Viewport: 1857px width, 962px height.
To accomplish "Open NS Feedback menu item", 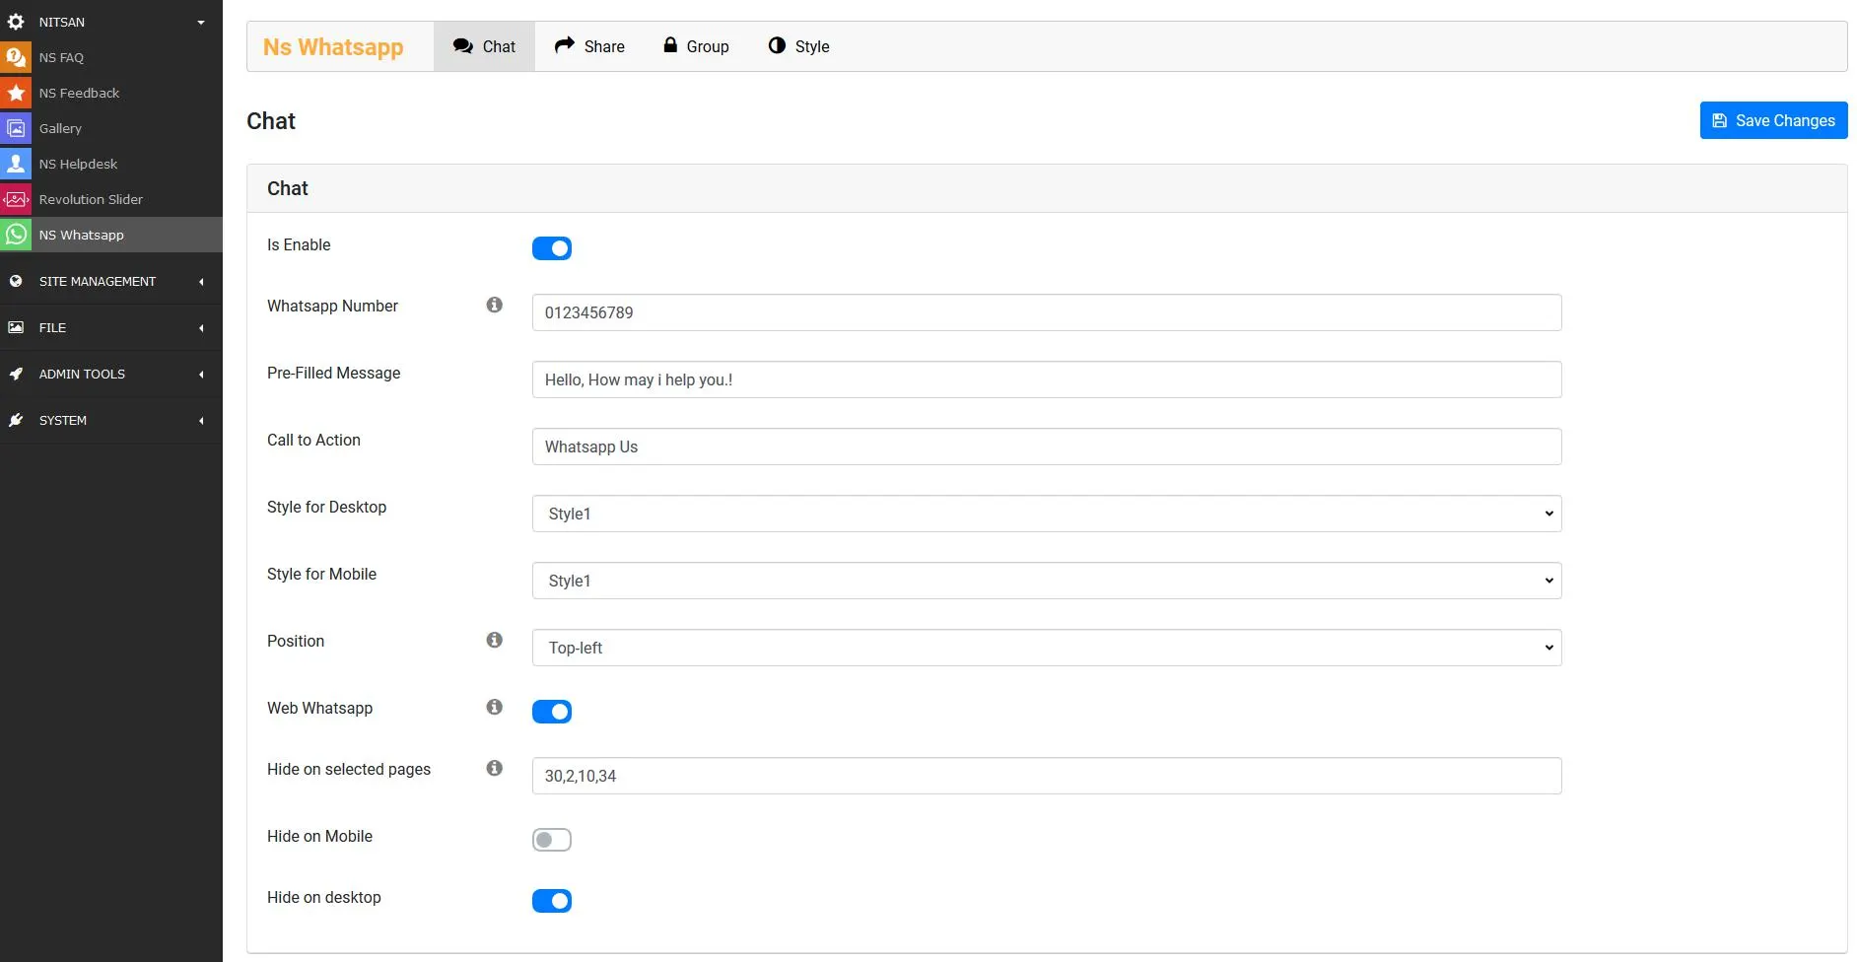I will click(x=111, y=93).
